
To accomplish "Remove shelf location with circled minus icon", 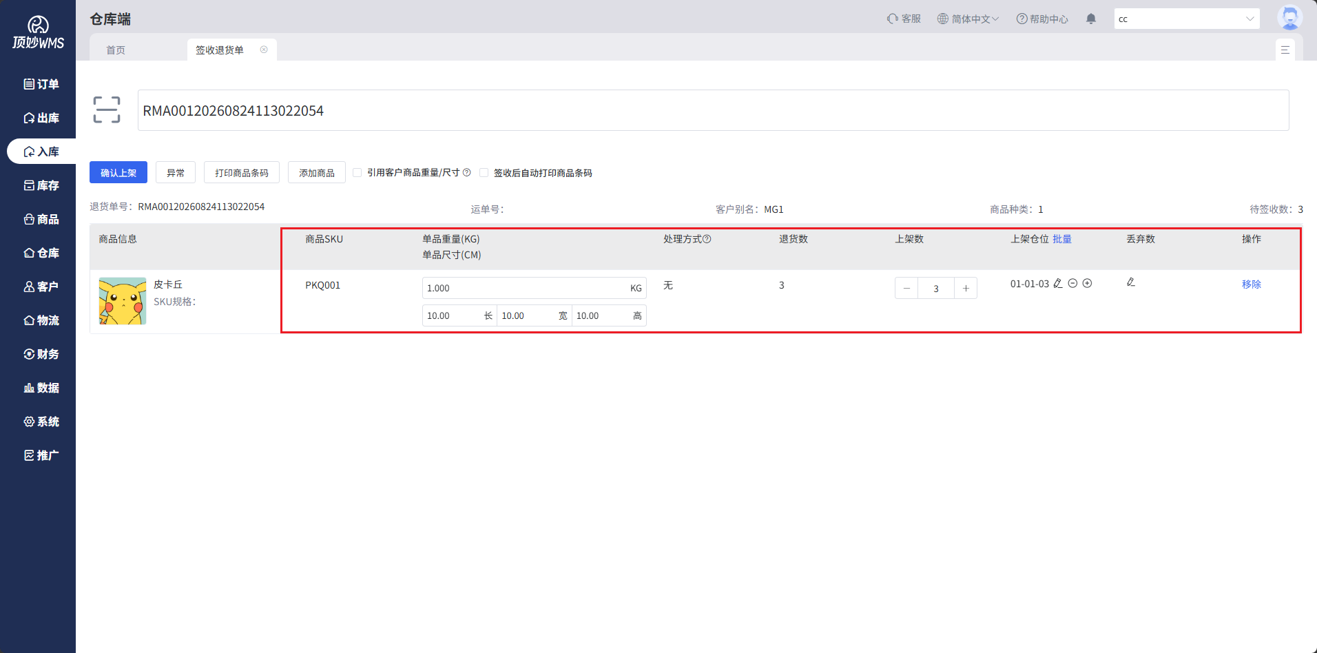I will coord(1072,283).
